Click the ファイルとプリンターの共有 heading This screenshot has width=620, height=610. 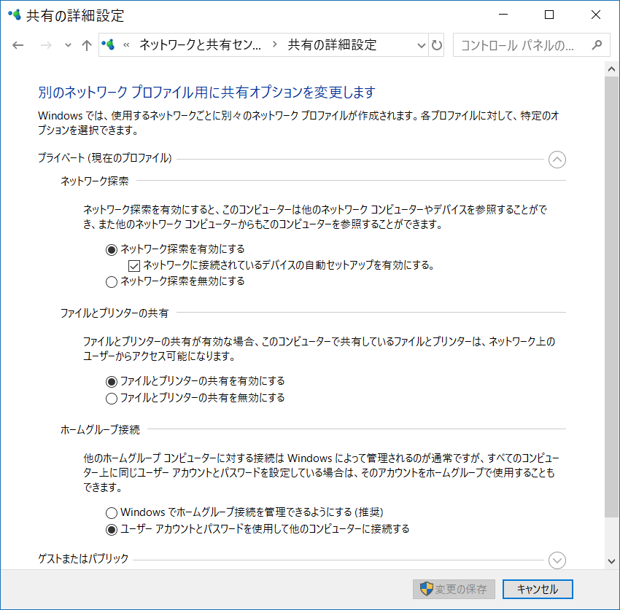point(115,313)
